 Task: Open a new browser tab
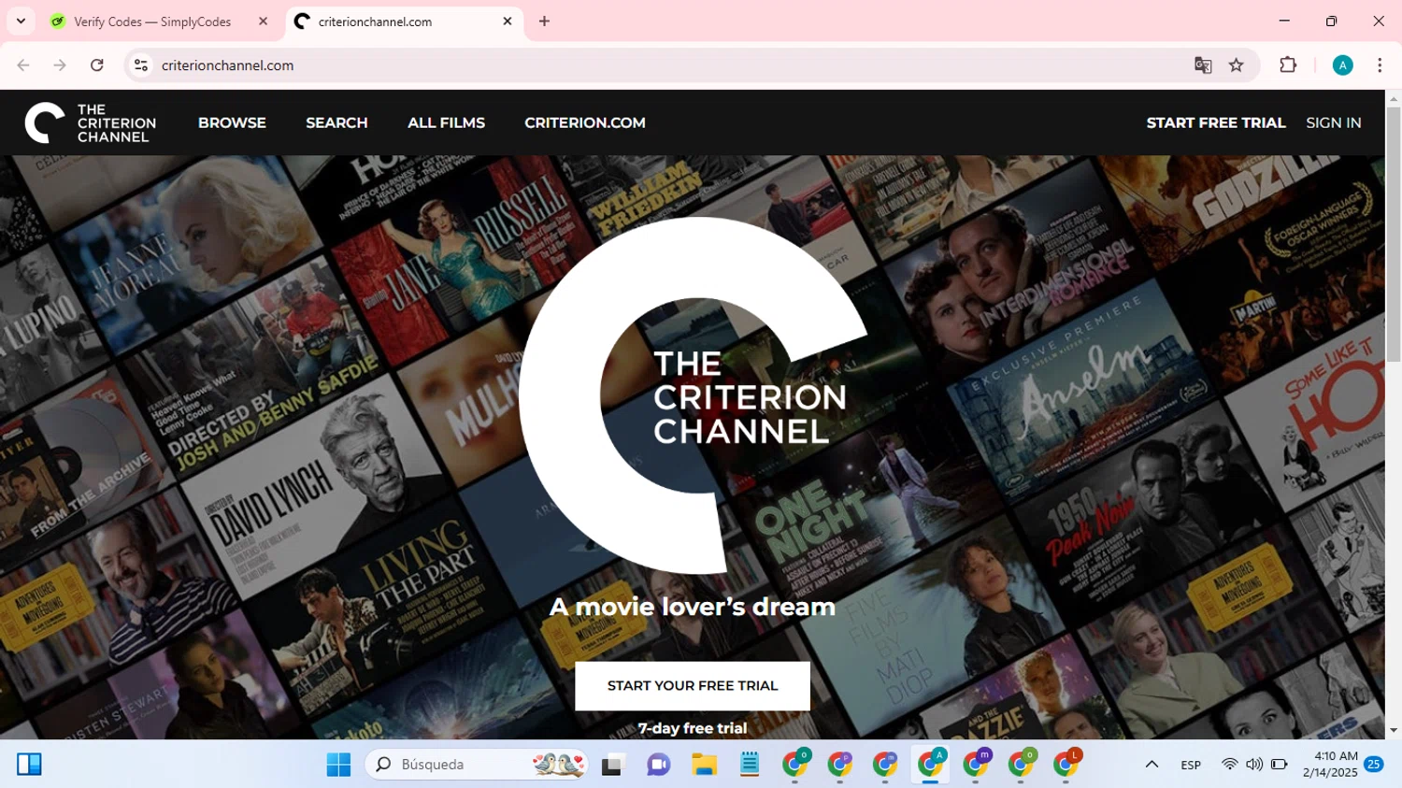(x=544, y=21)
